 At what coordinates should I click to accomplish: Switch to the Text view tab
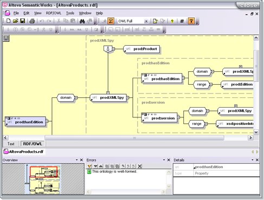[11, 144]
